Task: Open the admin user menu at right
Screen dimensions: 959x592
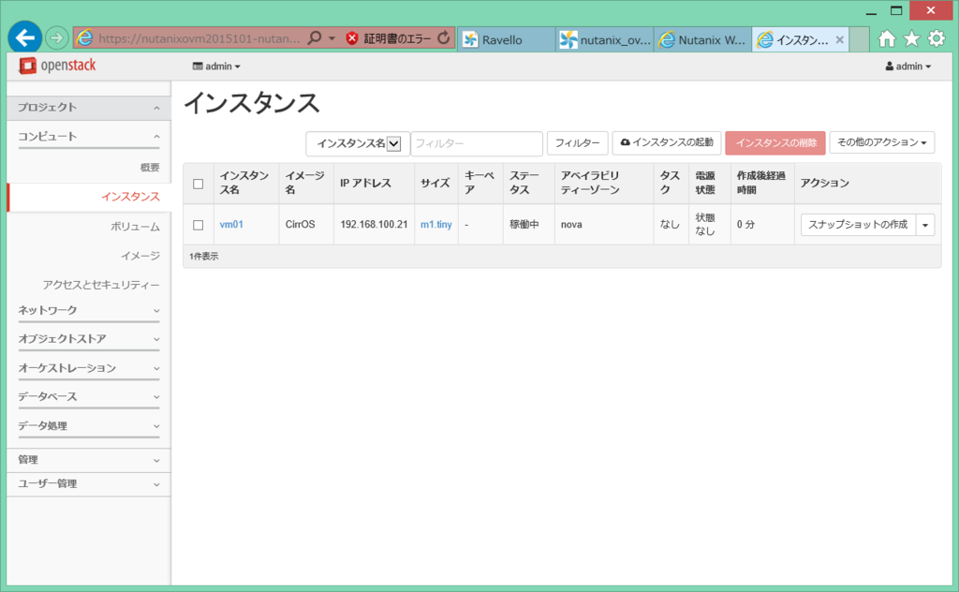Action: click(908, 67)
